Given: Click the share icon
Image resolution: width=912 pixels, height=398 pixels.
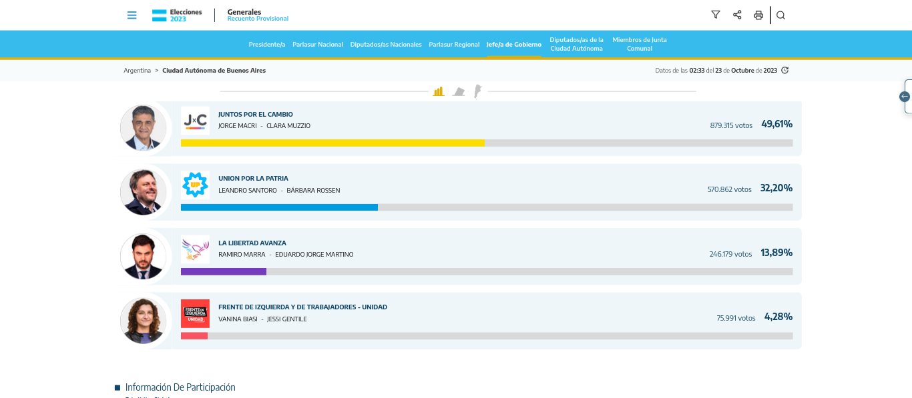Looking at the screenshot, I should (737, 15).
